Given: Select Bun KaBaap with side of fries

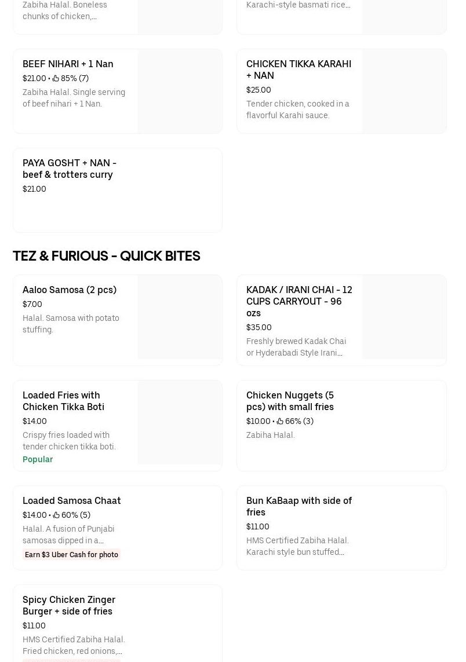Looking at the screenshot, I should pyautogui.click(x=299, y=506).
